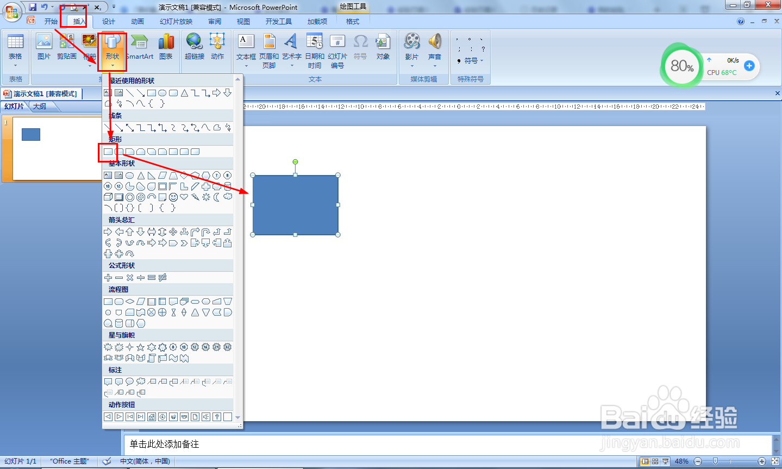This screenshot has height=469, width=782.
Task: Switch to Normal view in status bar
Action: point(645,461)
